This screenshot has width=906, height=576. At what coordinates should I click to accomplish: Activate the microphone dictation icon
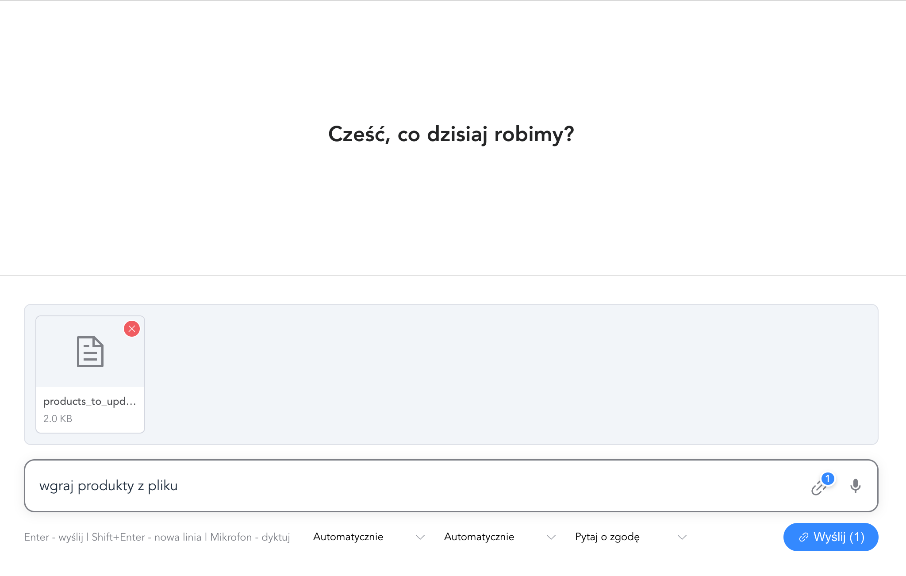tap(856, 485)
